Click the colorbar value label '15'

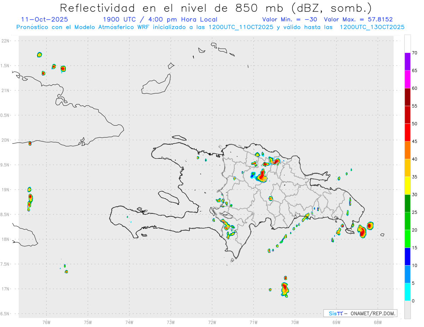[x=414, y=248]
